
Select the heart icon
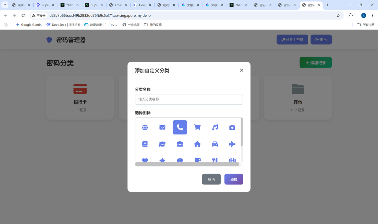[145, 160]
